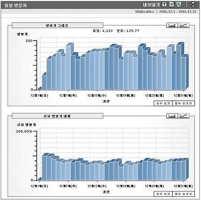201x200 pixels.
Task: Click the 200 y-axis value on visitor graph
Action: point(29,41)
